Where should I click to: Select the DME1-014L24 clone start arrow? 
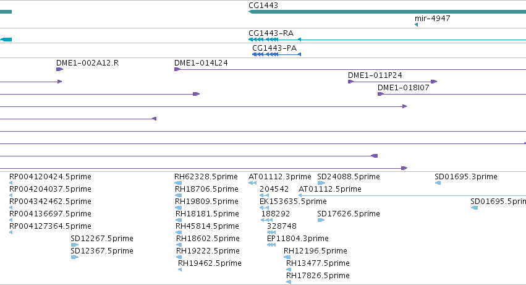pyautogui.click(x=177, y=69)
